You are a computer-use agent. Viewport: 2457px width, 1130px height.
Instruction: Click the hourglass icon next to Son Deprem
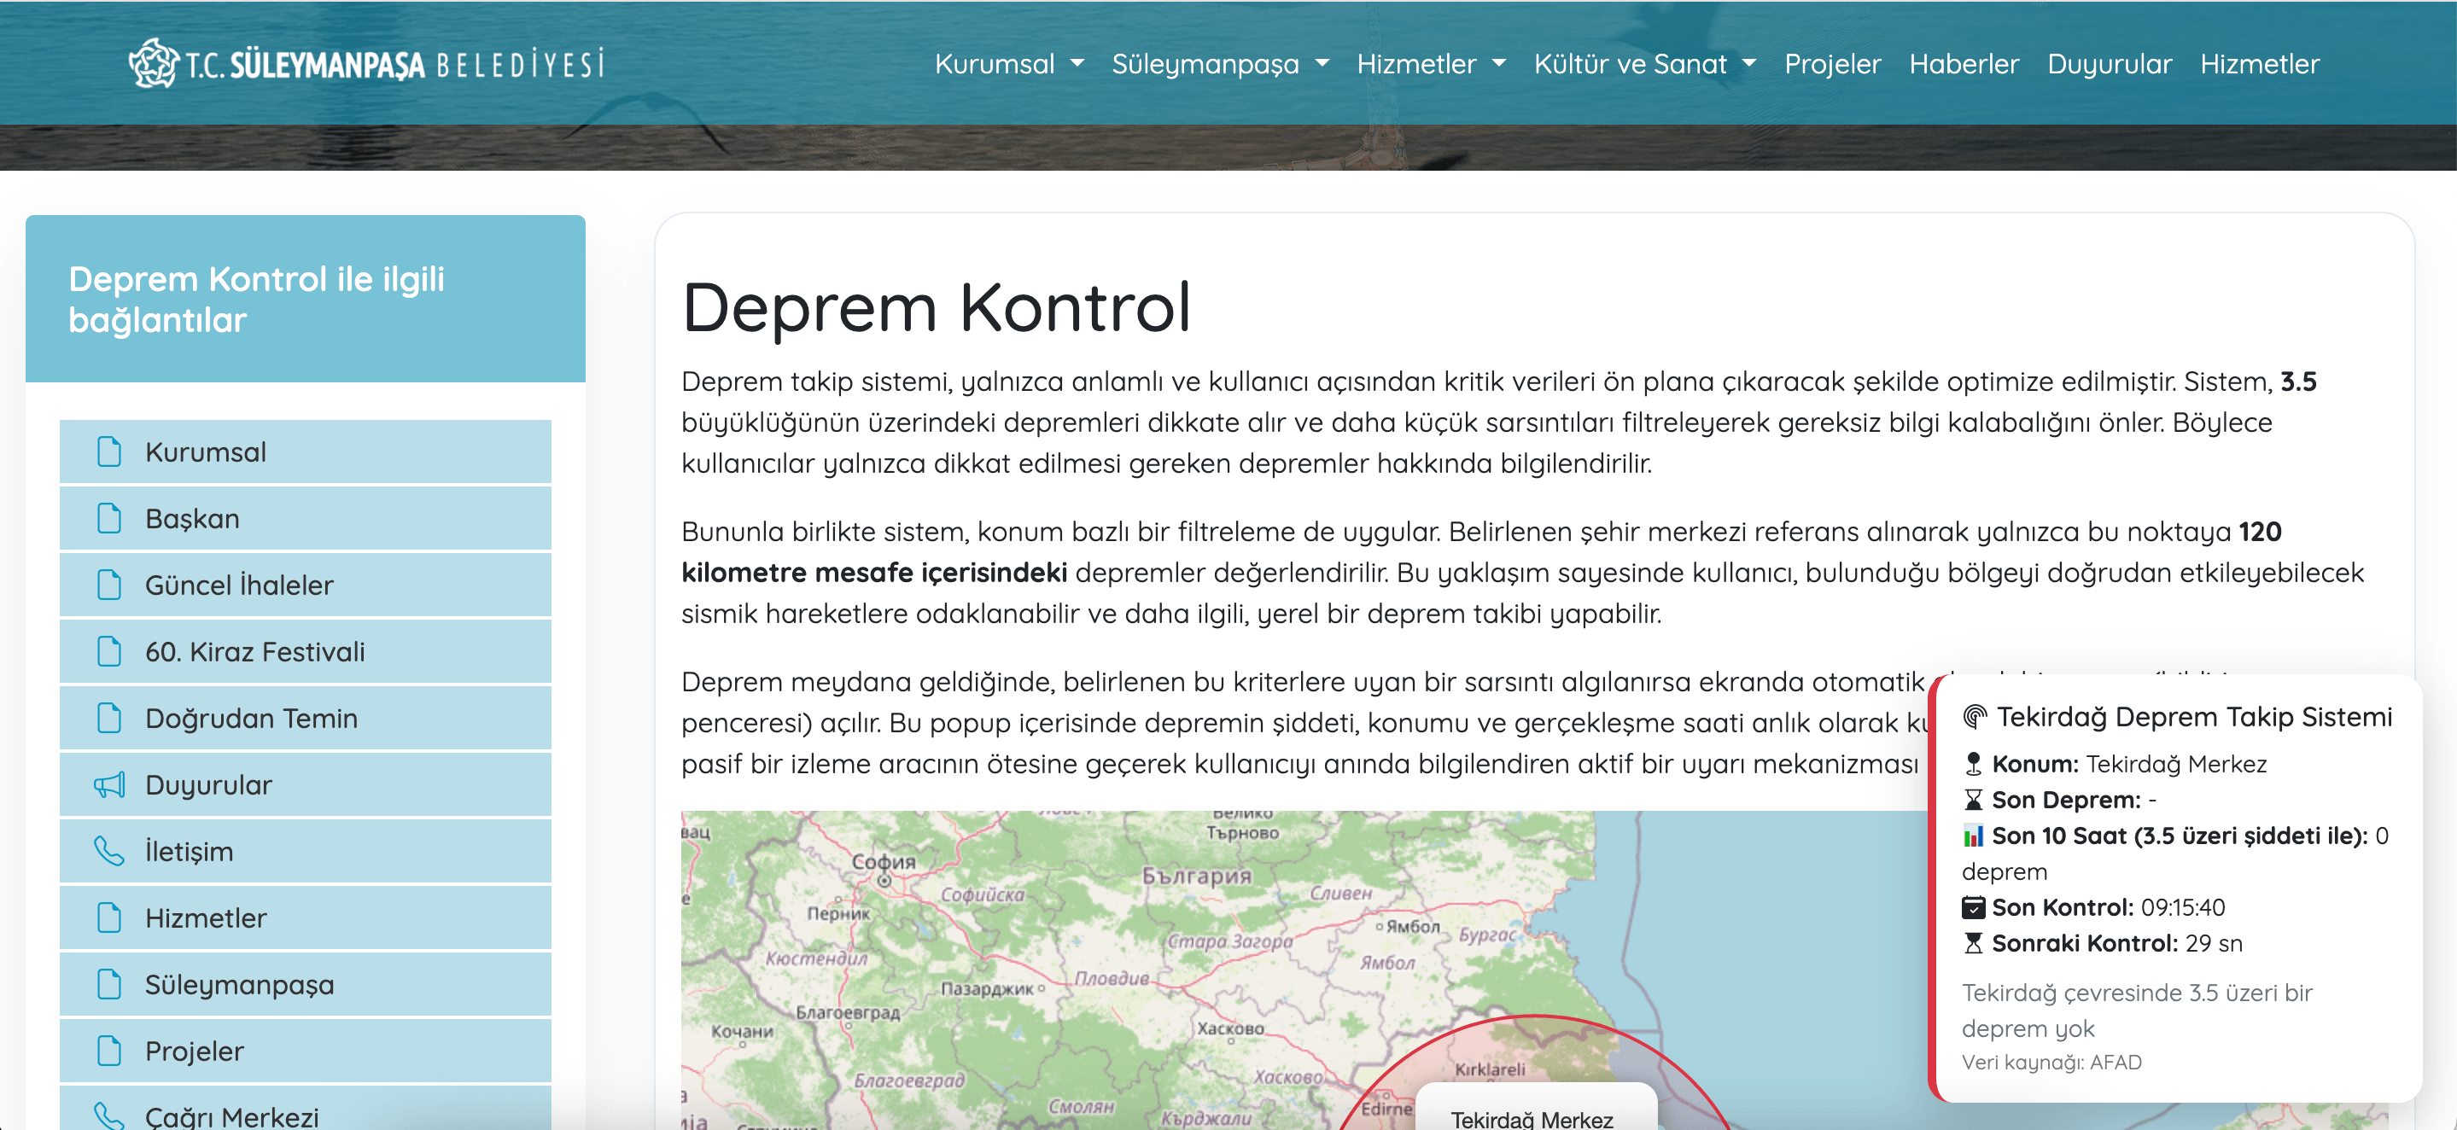tap(1974, 800)
